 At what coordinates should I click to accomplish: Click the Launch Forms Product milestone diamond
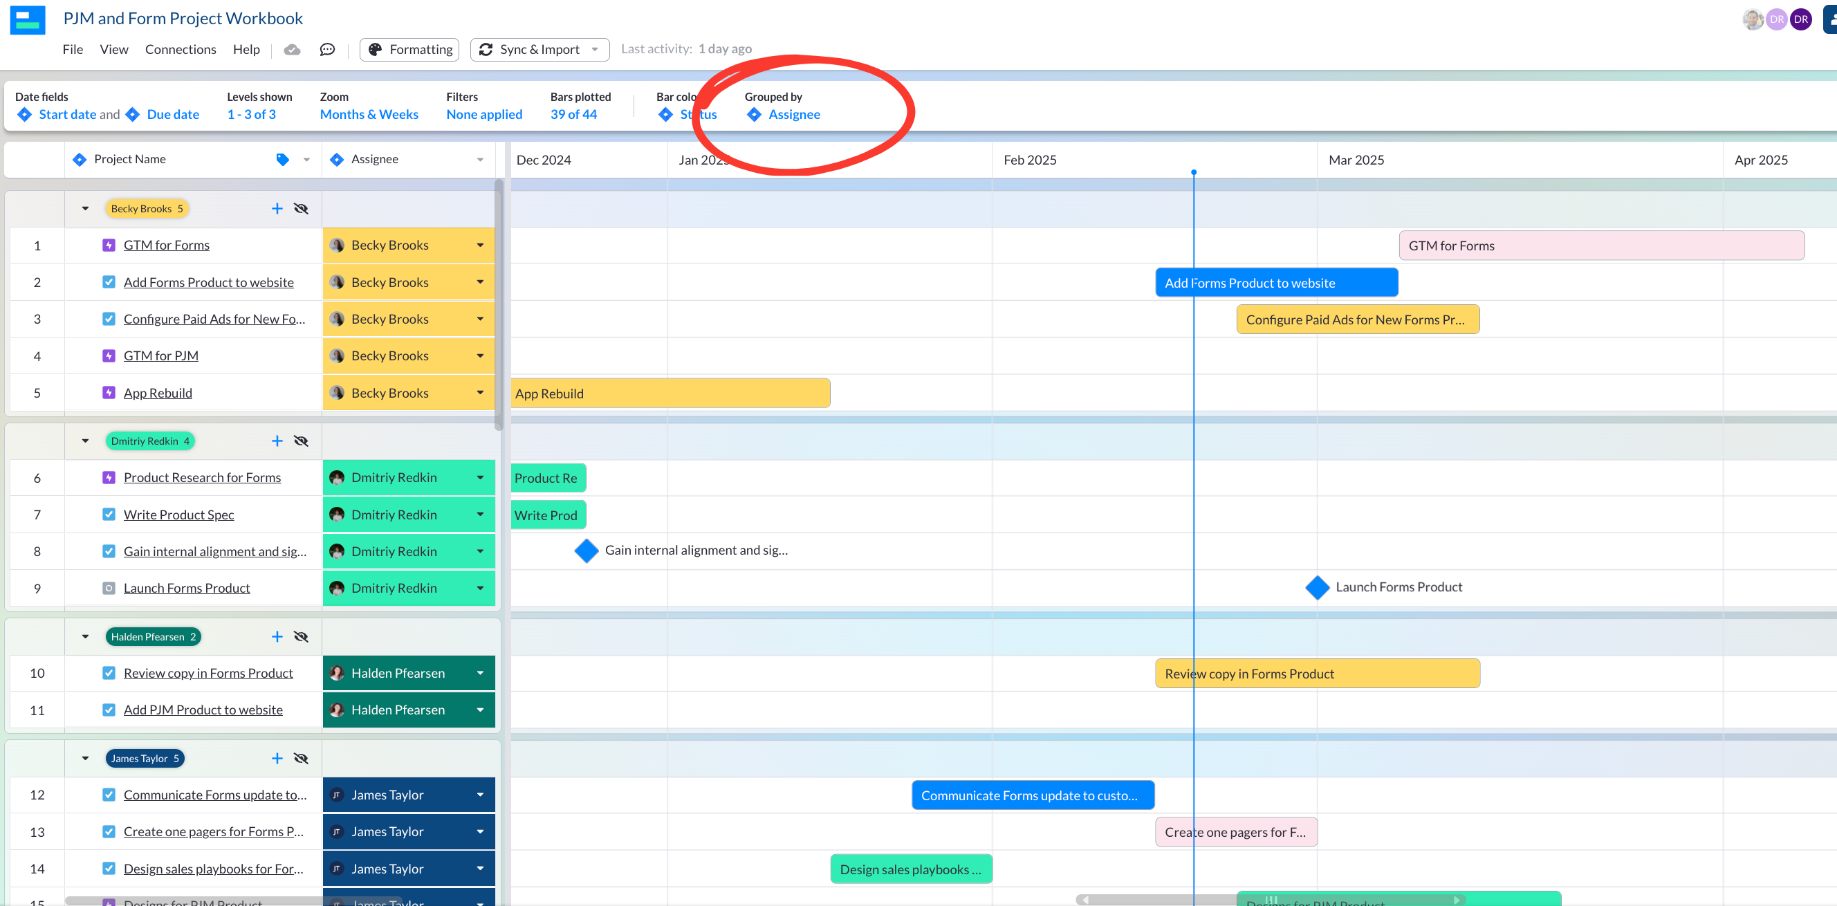point(1316,588)
